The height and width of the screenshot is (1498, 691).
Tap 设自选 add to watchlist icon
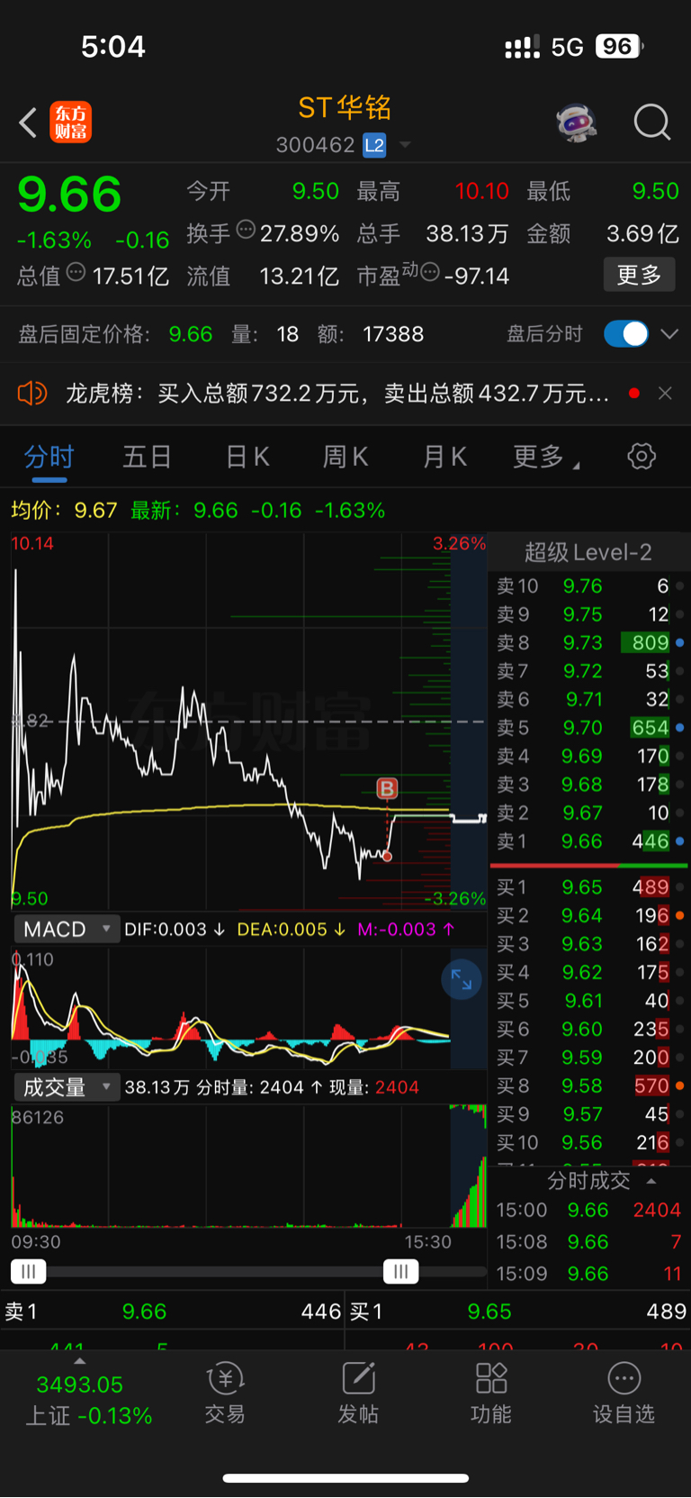[x=624, y=1393]
